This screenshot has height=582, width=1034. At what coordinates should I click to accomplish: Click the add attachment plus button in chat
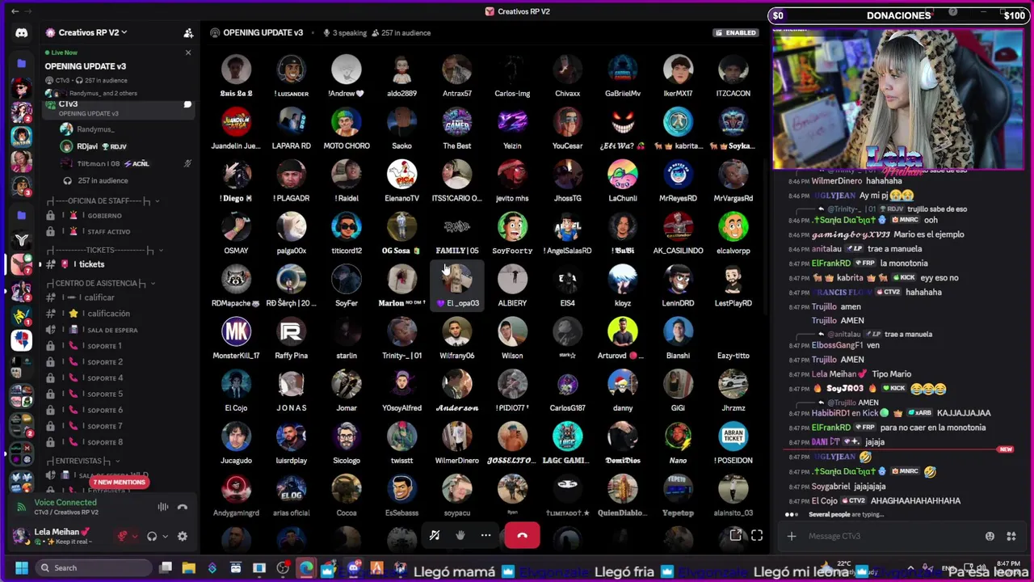click(x=792, y=536)
